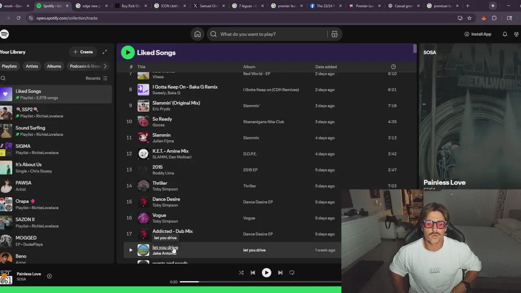Sort by the Date added column
The image size is (521, 293).
326,67
